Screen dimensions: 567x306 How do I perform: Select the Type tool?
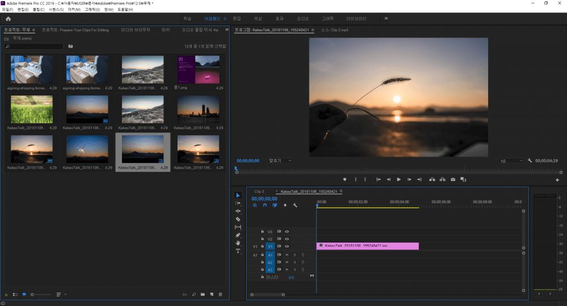238,251
